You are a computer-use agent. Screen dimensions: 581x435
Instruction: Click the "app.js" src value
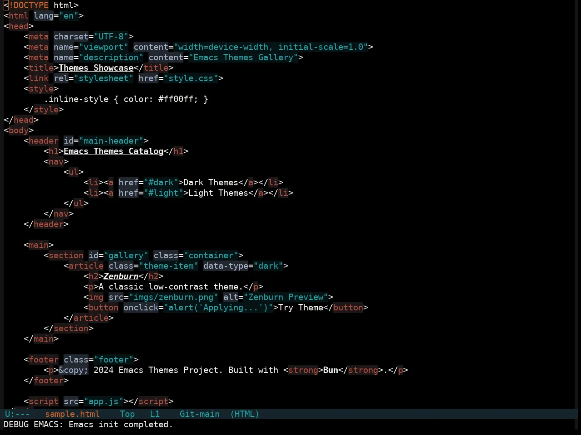coord(103,401)
